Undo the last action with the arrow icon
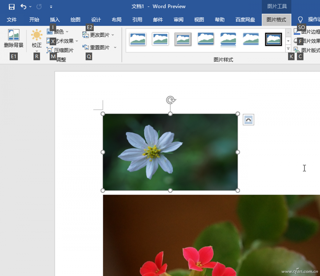This screenshot has width=320, height=276. (x=23, y=6)
